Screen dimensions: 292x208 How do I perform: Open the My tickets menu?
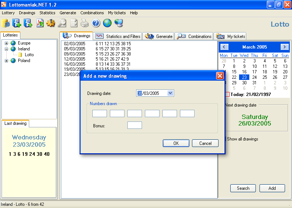[x=117, y=13]
